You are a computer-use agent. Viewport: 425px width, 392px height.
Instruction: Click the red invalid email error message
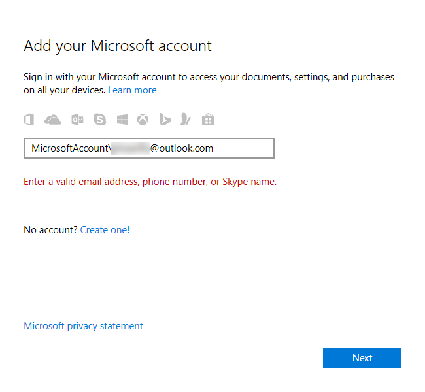point(150,182)
